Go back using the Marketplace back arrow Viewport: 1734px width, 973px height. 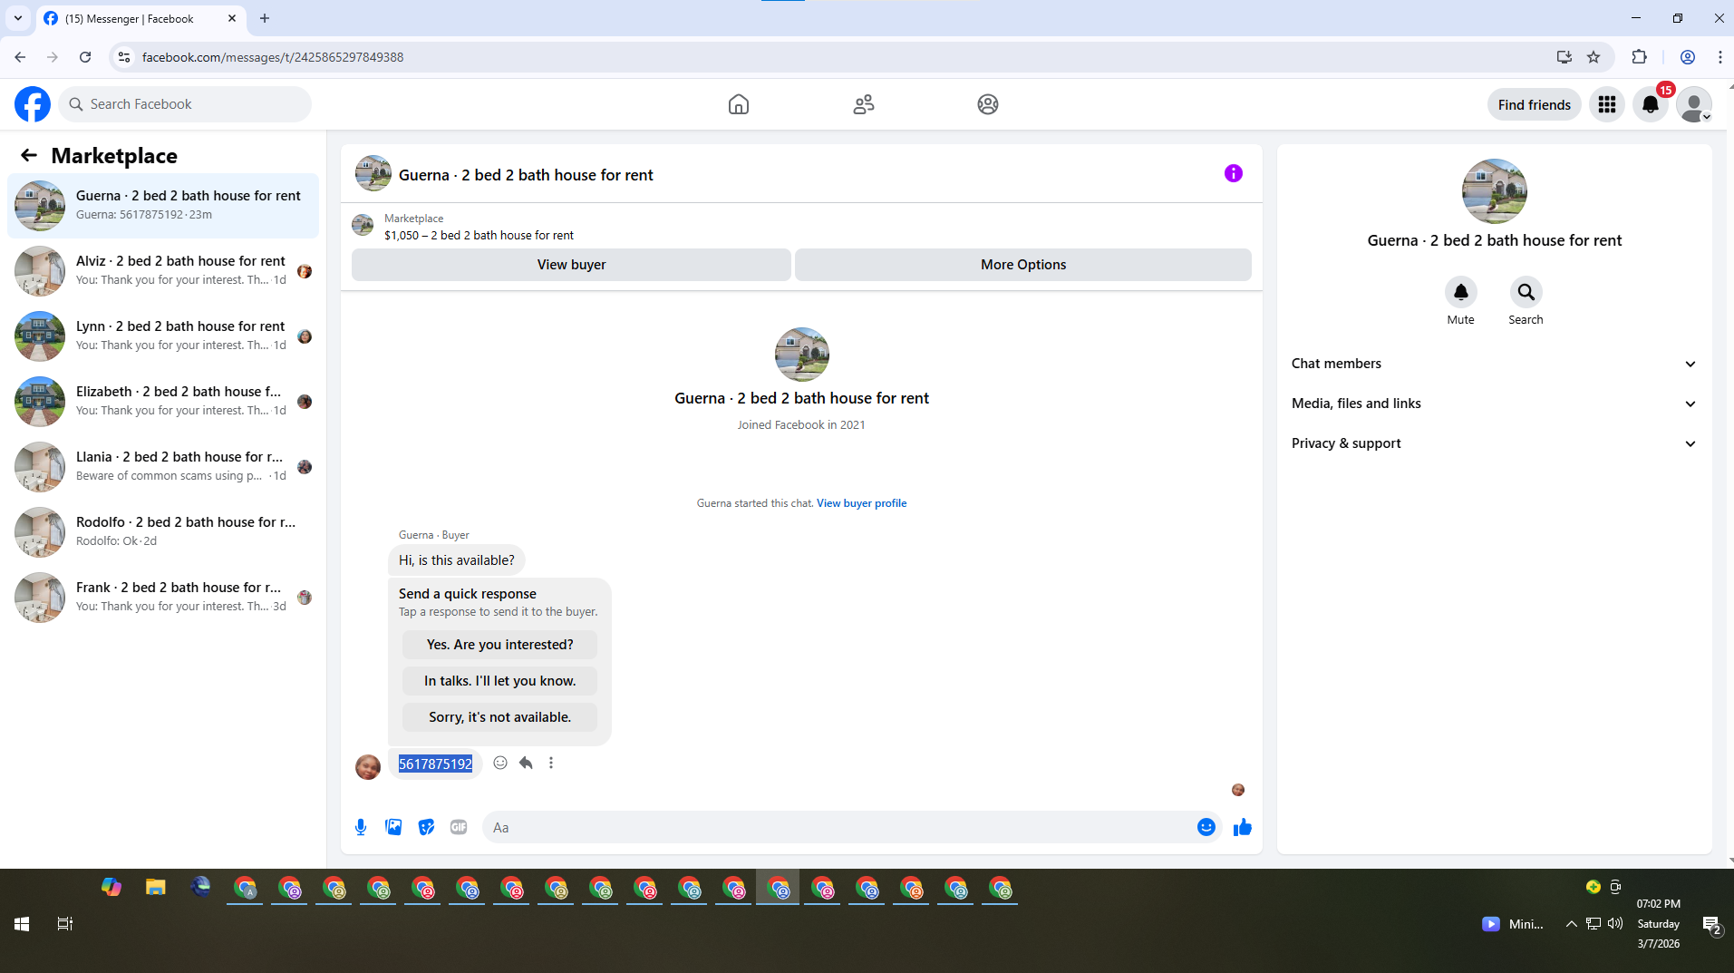coord(29,155)
